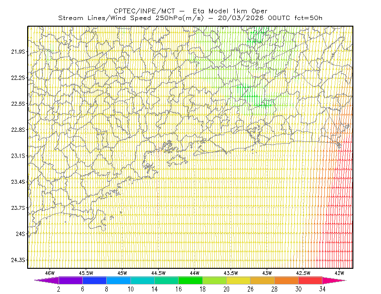The width and height of the screenshot is (381, 294).
Task: Click the bright green swatch between 16 and 18
Action: click(x=190, y=280)
